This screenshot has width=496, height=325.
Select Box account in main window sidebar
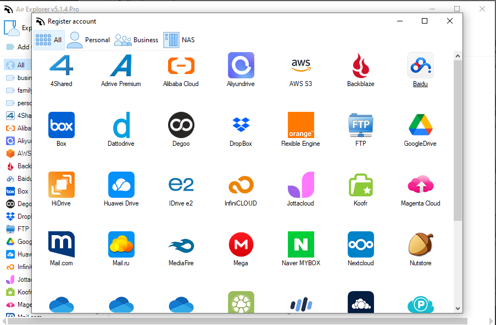[18, 191]
